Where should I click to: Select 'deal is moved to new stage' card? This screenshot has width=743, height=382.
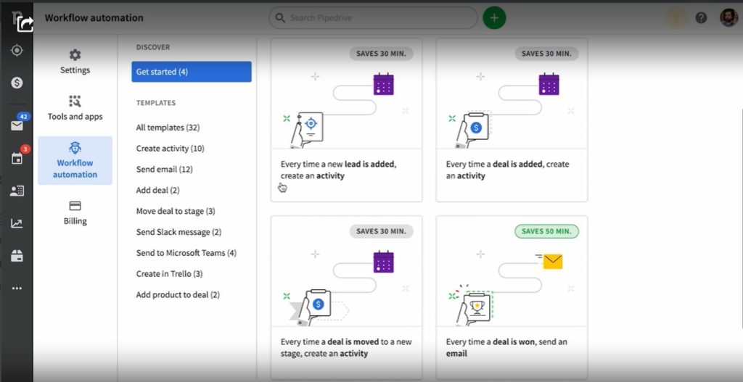(346, 298)
